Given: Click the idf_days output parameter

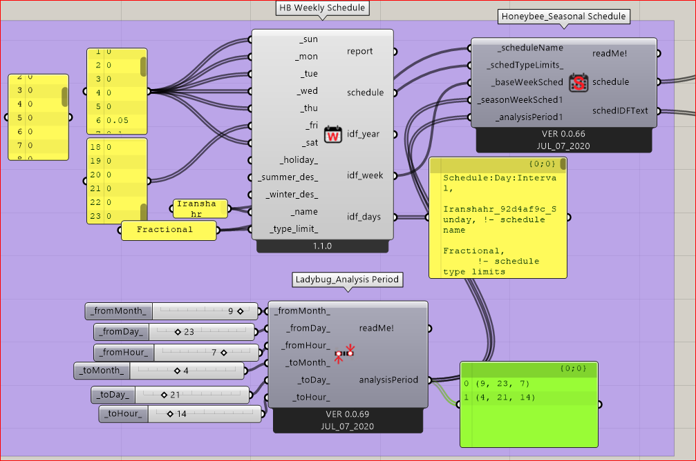Looking at the screenshot, I should click(x=364, y=217).
